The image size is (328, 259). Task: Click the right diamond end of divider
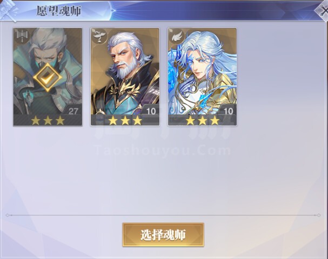pos(319,215)
